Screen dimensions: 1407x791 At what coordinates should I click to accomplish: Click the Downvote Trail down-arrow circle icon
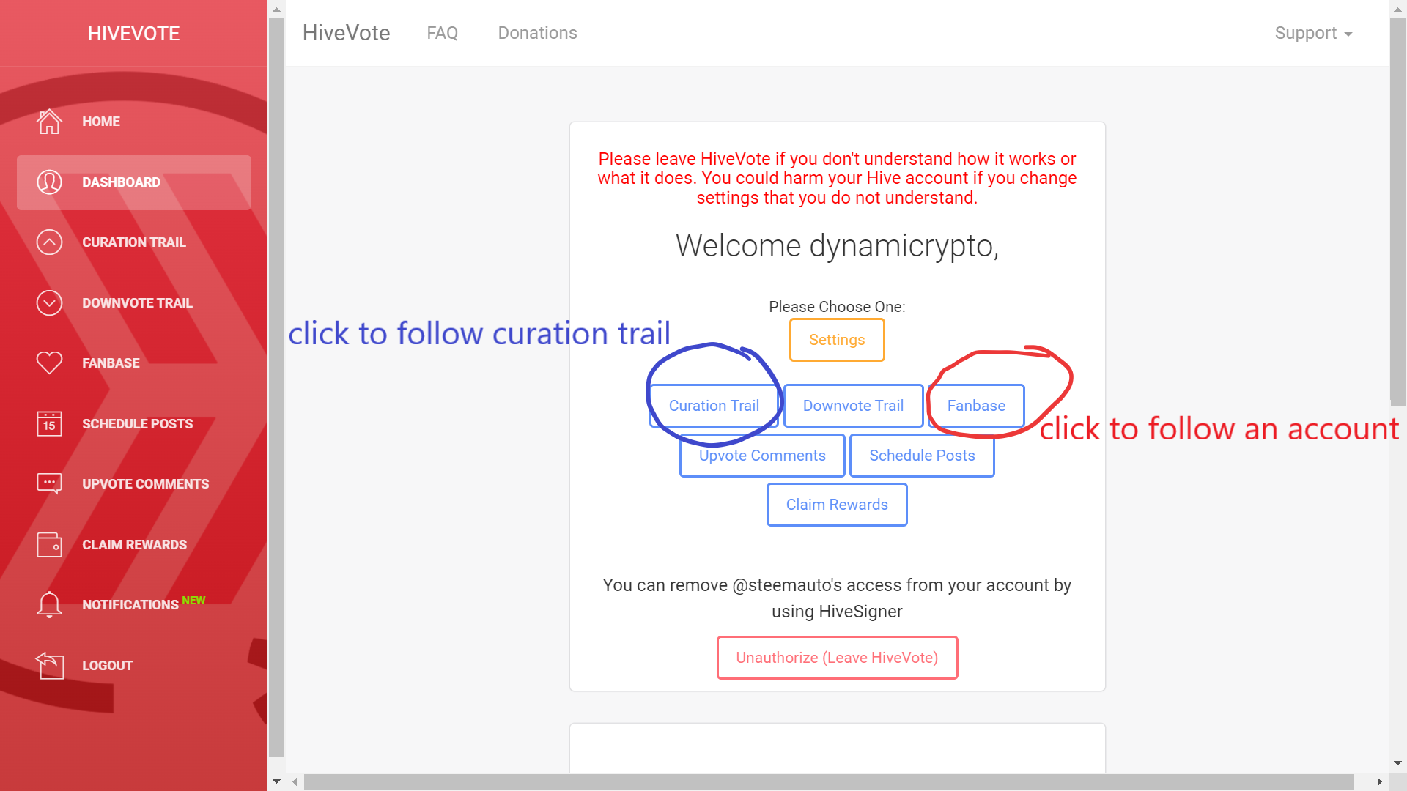(49, 303)
